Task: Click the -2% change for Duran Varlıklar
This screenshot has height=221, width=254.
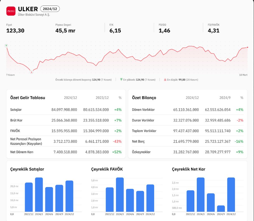Action: click(x=240, y=120)
